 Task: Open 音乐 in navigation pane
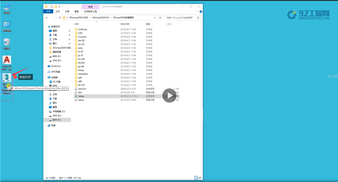53,103
